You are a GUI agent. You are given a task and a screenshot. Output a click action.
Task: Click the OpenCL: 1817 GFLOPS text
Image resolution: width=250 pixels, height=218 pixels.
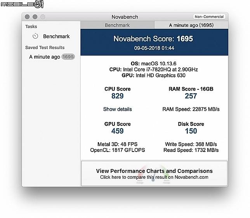[118, 150]
